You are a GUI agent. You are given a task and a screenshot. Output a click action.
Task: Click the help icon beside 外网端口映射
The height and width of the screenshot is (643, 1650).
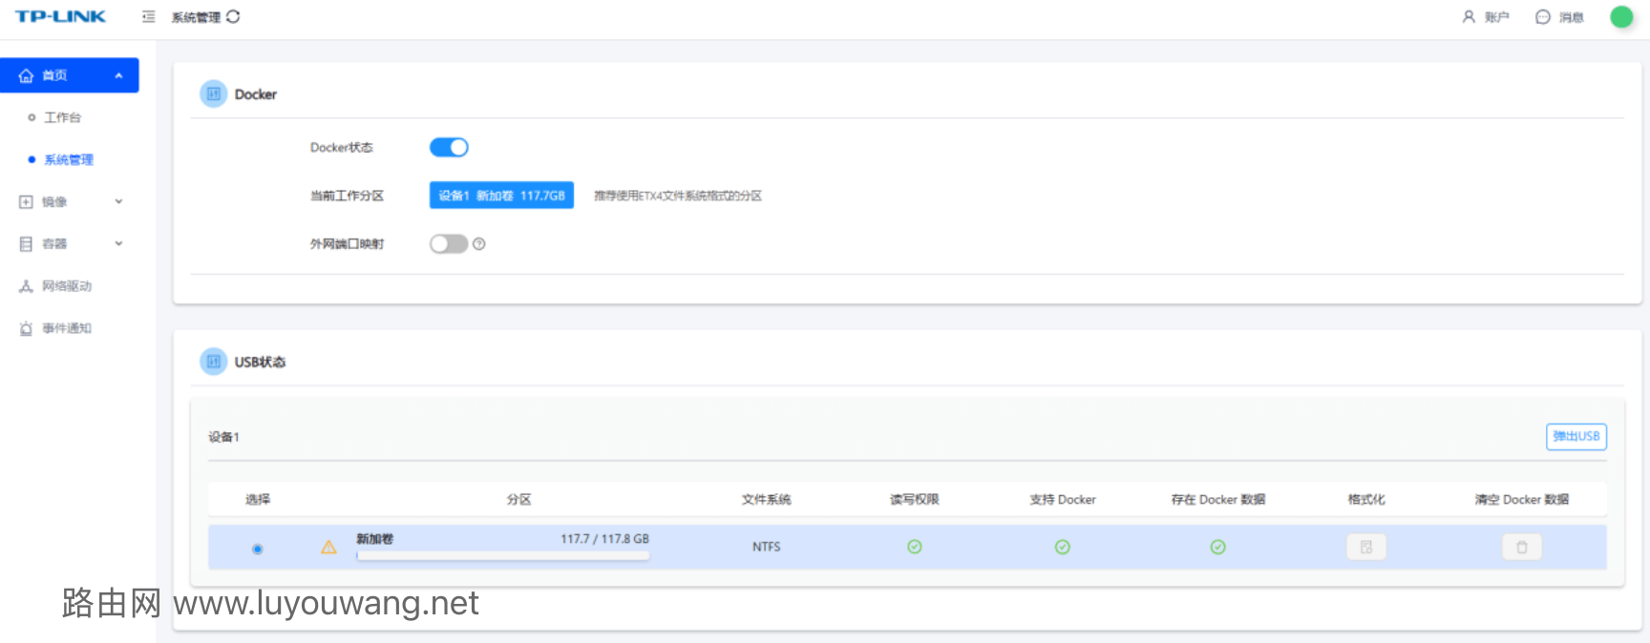click(x=479, y=243)
